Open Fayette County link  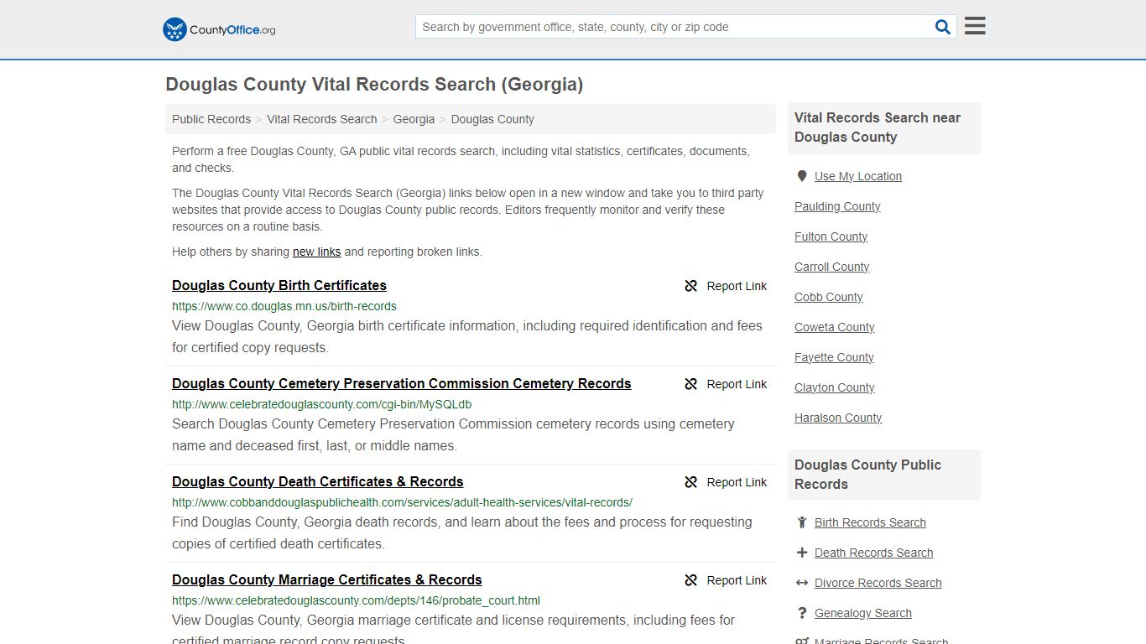(834, 357)
